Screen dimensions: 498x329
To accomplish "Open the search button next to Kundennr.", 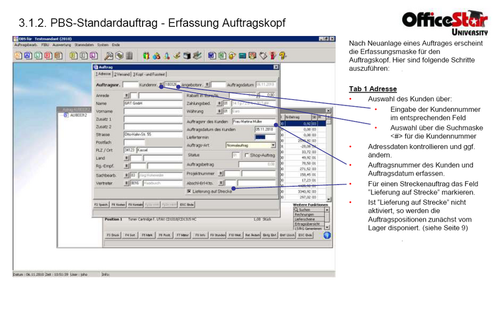I will [x=161, y=84].
